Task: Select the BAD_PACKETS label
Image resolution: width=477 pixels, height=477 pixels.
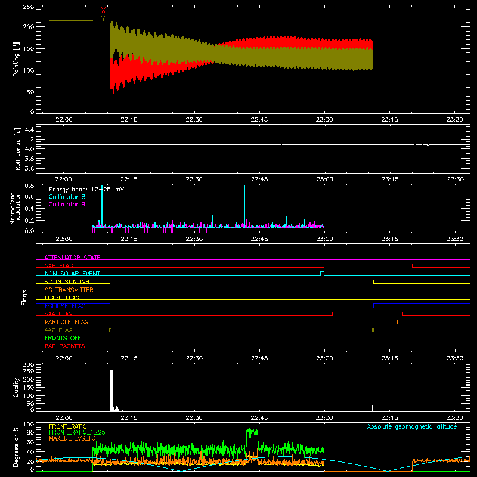Action: pos(65,346)
